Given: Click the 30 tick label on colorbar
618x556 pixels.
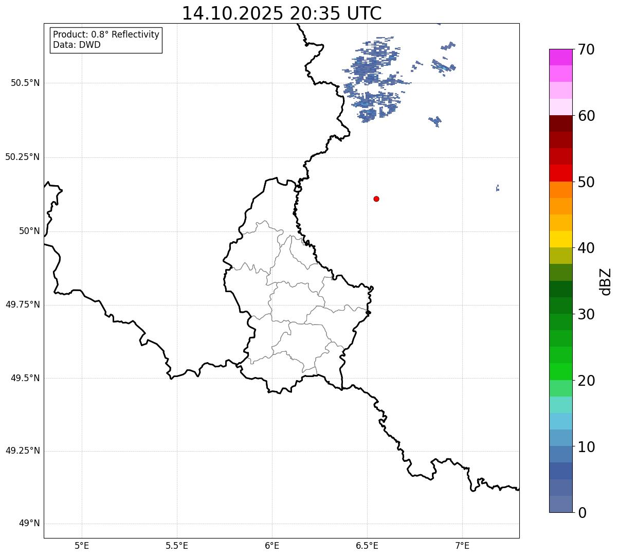Looking at the screenshot, I should coord(586,314).
